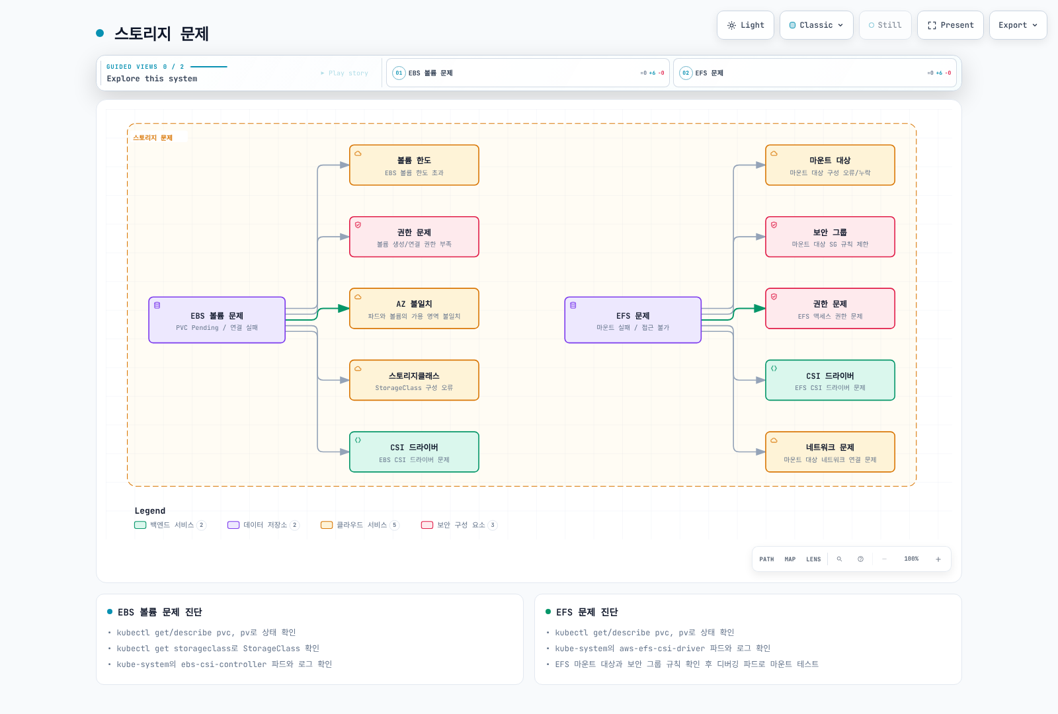Select the EFS 액세스 권한 문제 node
The image size is (1058, 714).
coord(830,309)
